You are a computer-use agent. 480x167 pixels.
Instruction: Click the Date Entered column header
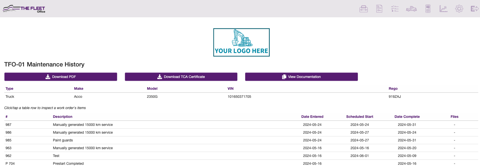[312, 117]
